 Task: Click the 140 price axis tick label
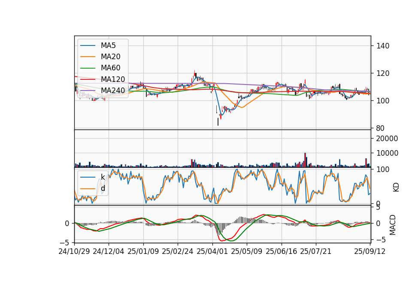383,46
